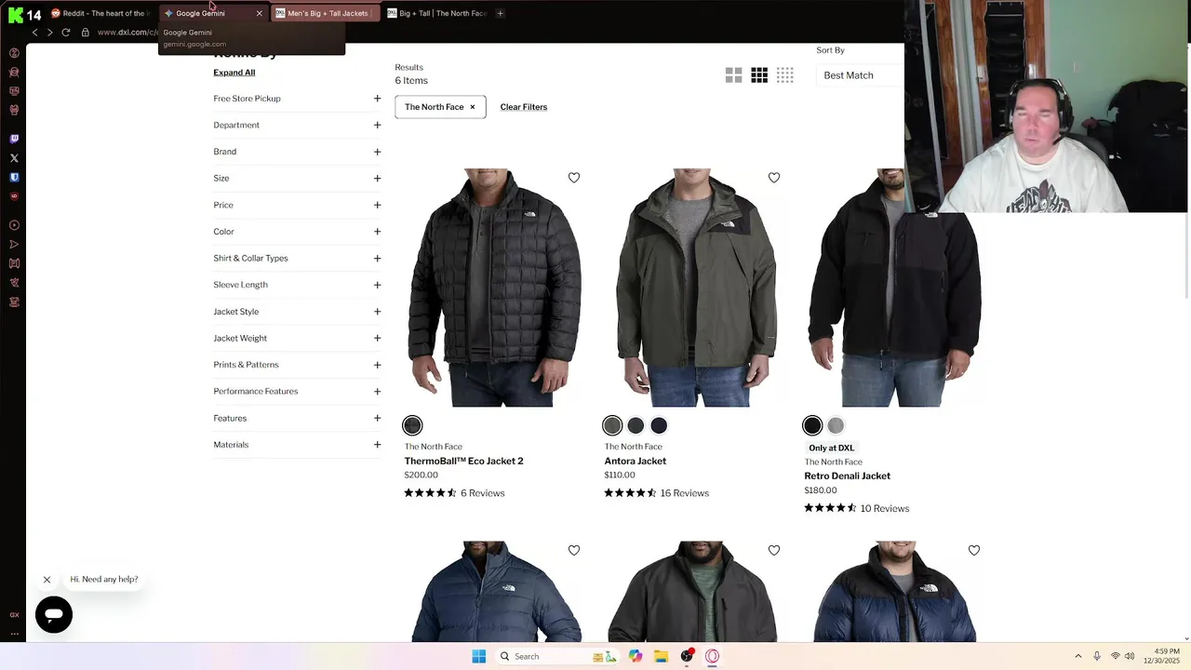Switch to the Google Gemini tab

pyautogui.click(x=212, y=13)
